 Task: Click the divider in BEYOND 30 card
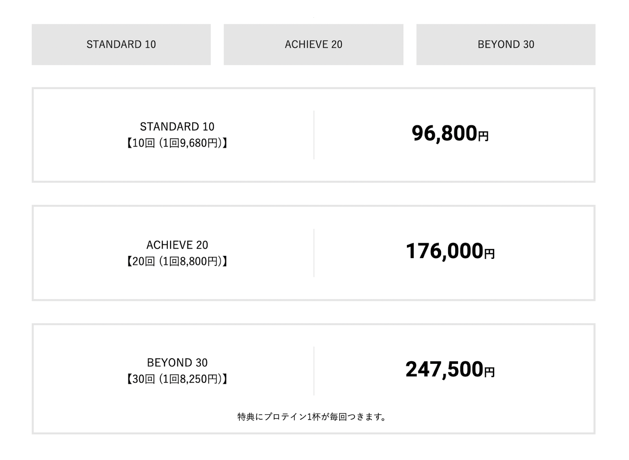(314, 371)
